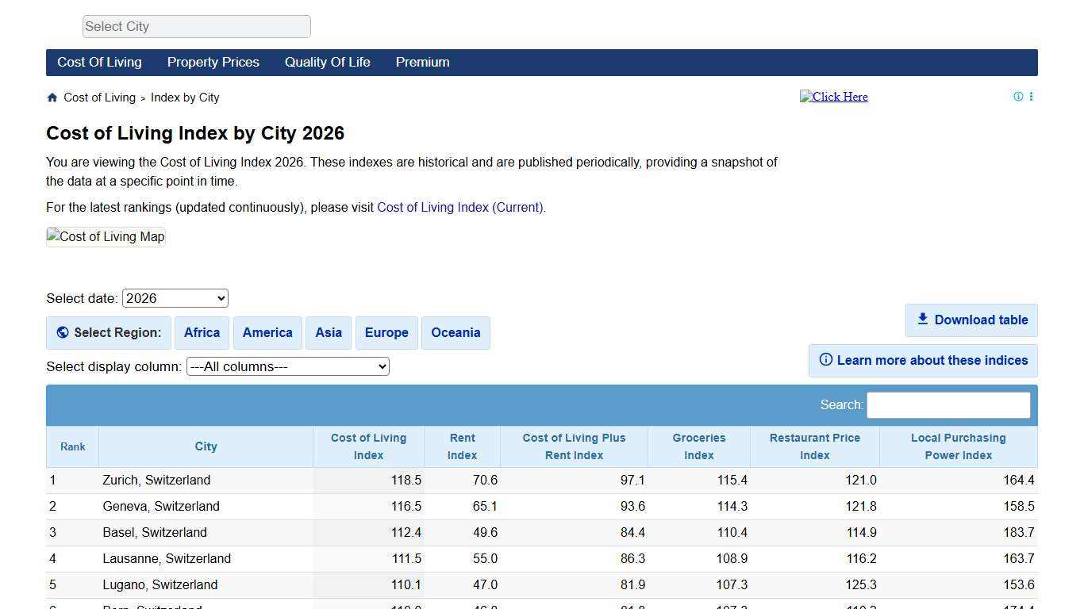Open the Select date dropdown showing 2026
1084x609 pixels.
click(175, 298)
